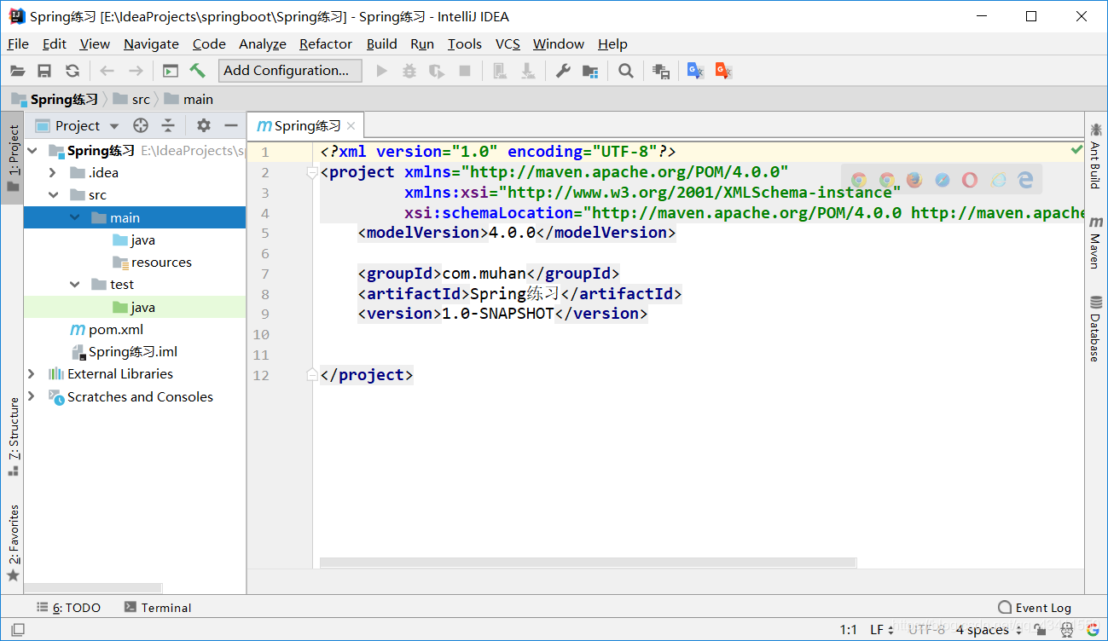The width and height of the screenshot is (1108, 641).
Task: Open file in Safari browser icon
Action: tap(943, 180)
